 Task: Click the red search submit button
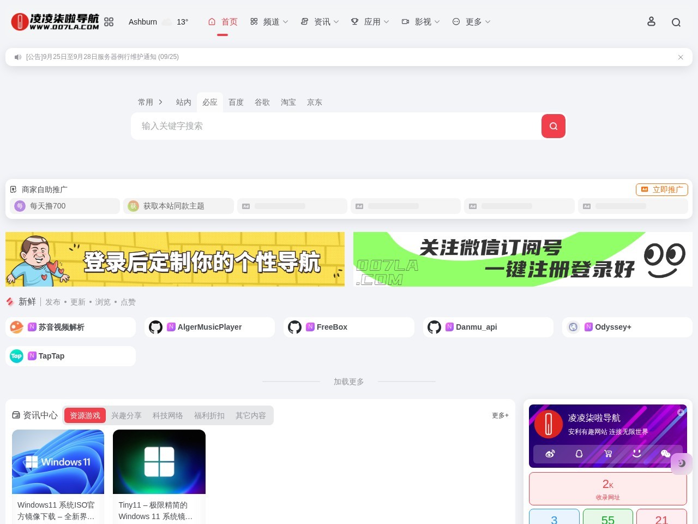point(553,126)
